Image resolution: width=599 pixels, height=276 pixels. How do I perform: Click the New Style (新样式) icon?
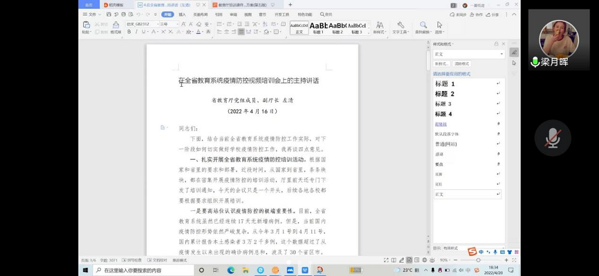click(x=379, y=27)
